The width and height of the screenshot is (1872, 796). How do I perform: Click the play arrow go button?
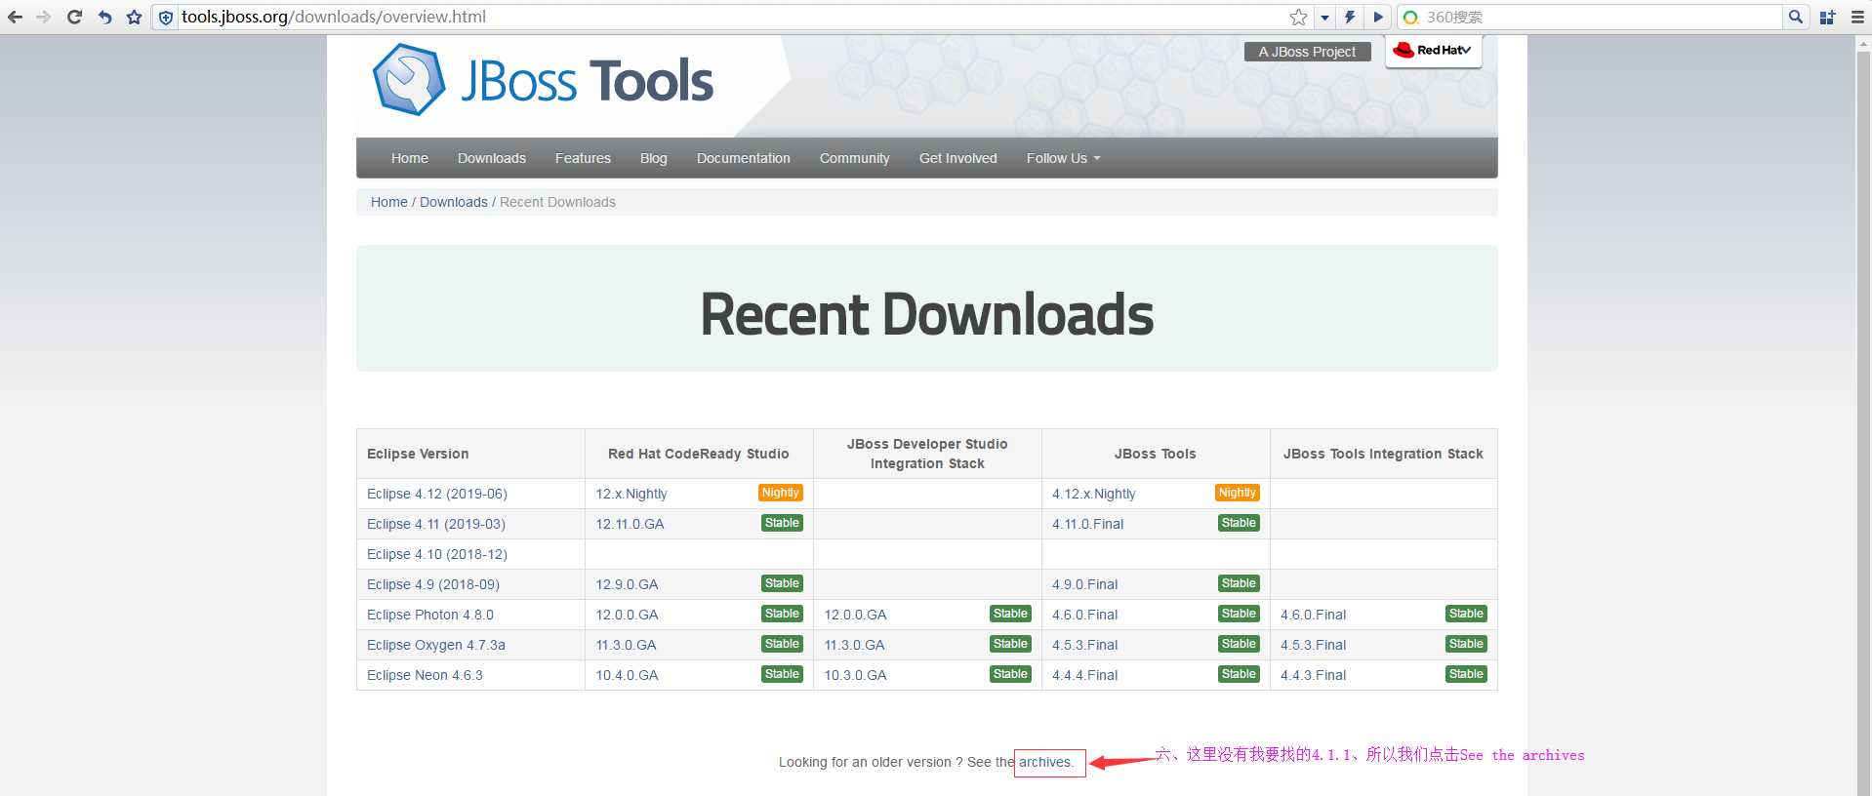(x=1378, y=17)
